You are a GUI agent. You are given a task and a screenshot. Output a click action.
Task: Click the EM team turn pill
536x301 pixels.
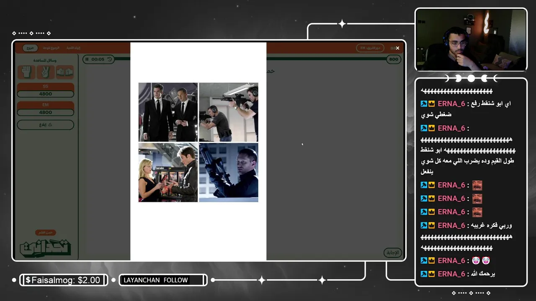[370, 48]
